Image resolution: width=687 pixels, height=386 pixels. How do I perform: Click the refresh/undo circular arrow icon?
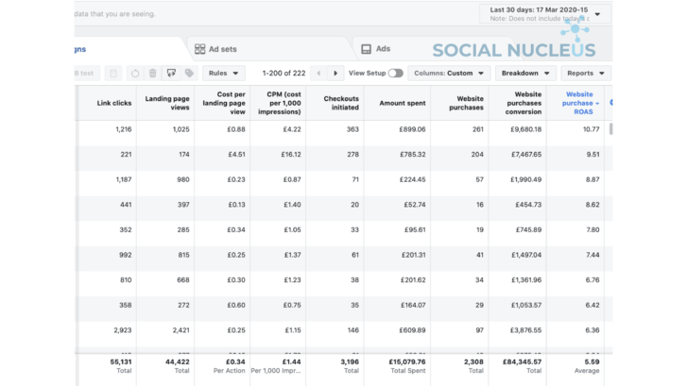135,74
